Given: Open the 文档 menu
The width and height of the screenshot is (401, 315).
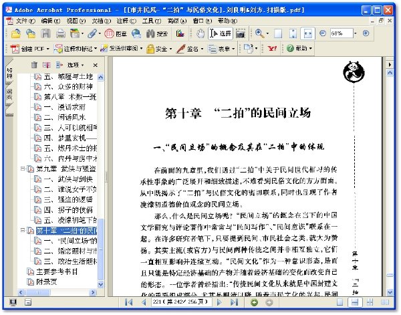Looking at the screenshot, I should coord(102,21).
